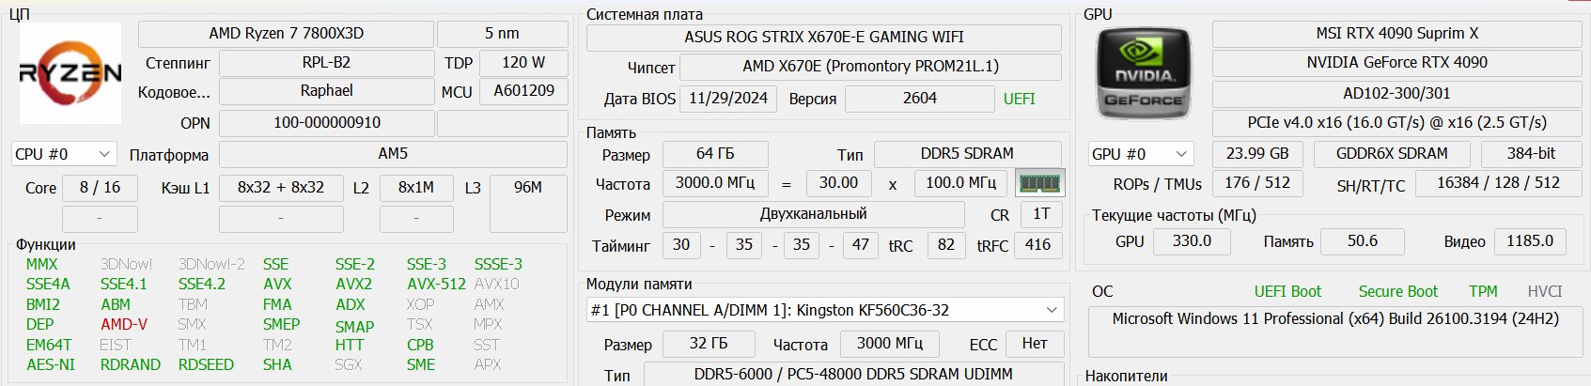Click the green memory module icon

click(1039, 182)
